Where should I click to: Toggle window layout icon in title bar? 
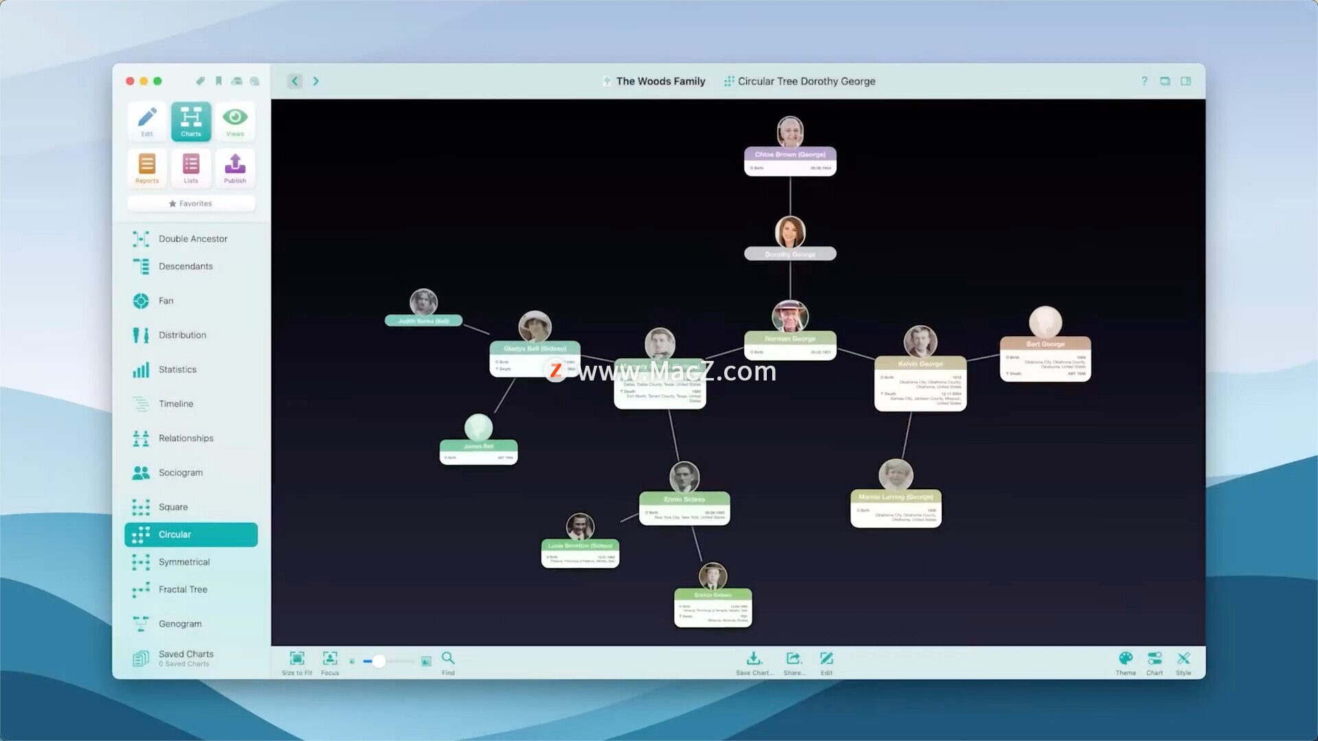[1165, 81]
